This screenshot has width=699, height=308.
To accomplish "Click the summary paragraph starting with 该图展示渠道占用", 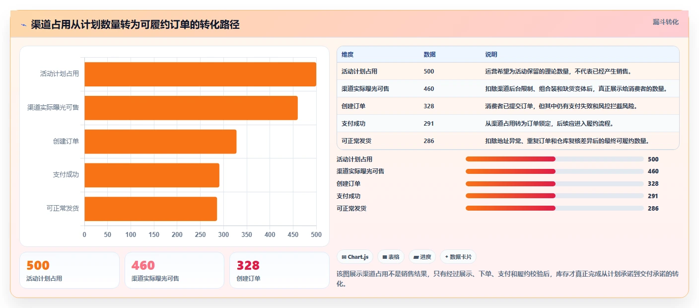I will click(x=507, y=279).
